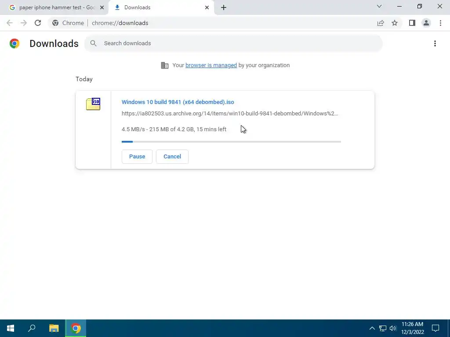Click the Chrome logo beside Downloads heading

pyautogui.click(x=15, y=43)
